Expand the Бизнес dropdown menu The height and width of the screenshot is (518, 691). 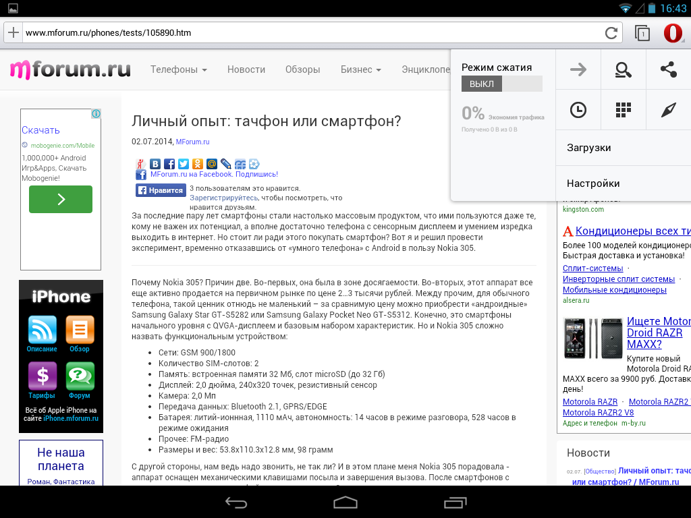click(x=360, y=69)
